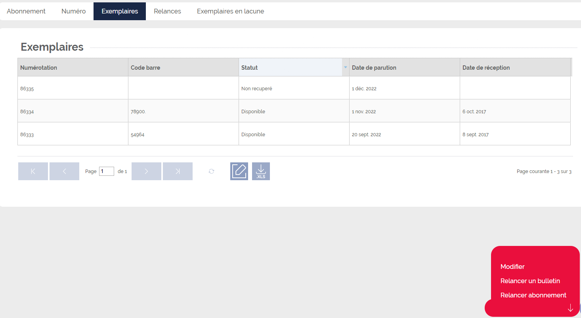The height and width of the screenshot is (318, 581).
Task: Open the Relances tab
Action: click(167, 11)
